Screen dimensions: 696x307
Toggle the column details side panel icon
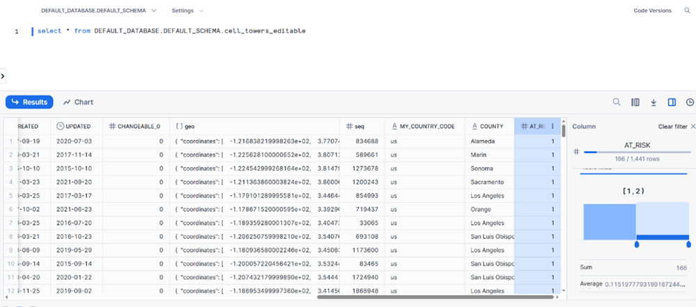click(672, 102)
